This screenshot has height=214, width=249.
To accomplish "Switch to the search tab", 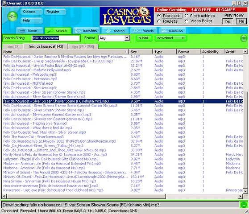I will click(x=58, y=31).
